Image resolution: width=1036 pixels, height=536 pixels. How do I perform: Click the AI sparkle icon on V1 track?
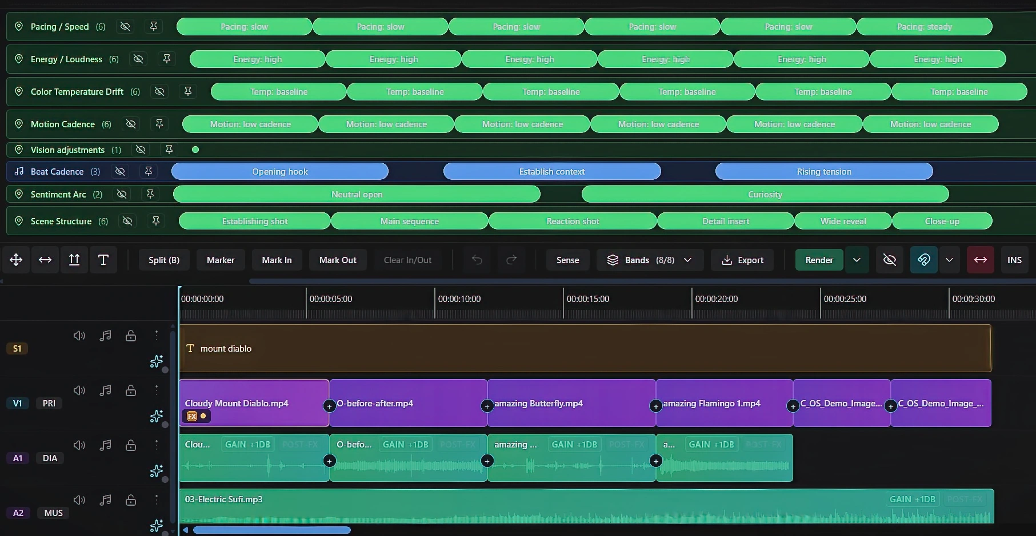pos(156,416)
